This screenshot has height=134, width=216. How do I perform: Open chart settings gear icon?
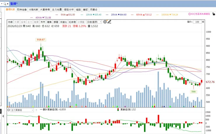pos(105,22)
